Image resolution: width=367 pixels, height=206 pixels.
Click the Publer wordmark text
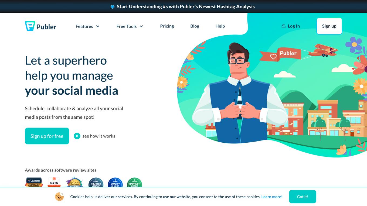pos(46,27)
